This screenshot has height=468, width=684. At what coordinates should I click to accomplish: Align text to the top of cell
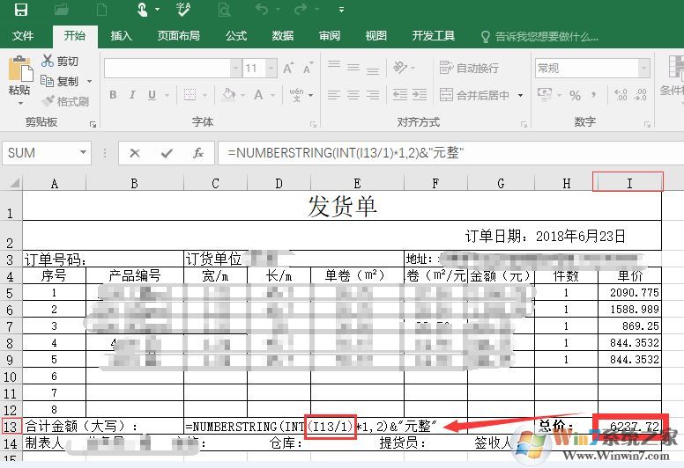tap(334, 67)
